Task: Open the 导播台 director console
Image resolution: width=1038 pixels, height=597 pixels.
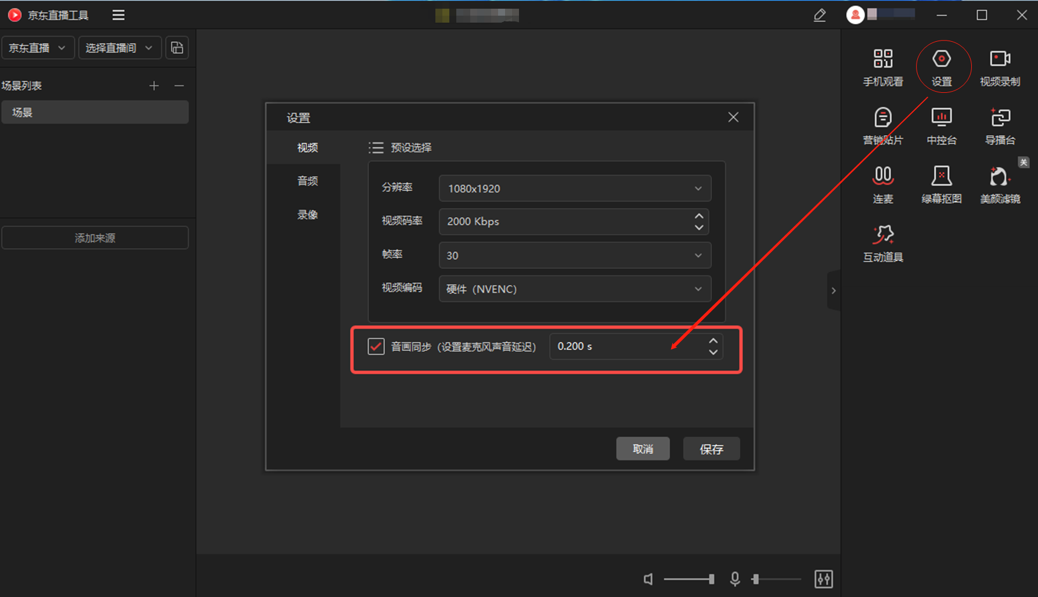Action: tap(1000, 126)
